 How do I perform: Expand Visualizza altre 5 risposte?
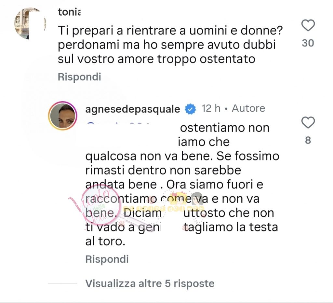coord(150,283)
